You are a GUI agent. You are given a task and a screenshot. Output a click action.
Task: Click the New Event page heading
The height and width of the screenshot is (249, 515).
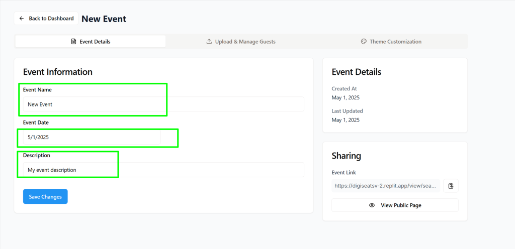104,19
